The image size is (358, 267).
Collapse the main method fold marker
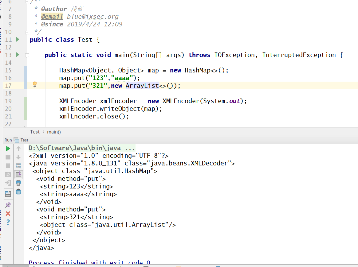click(x=27, y=55)
